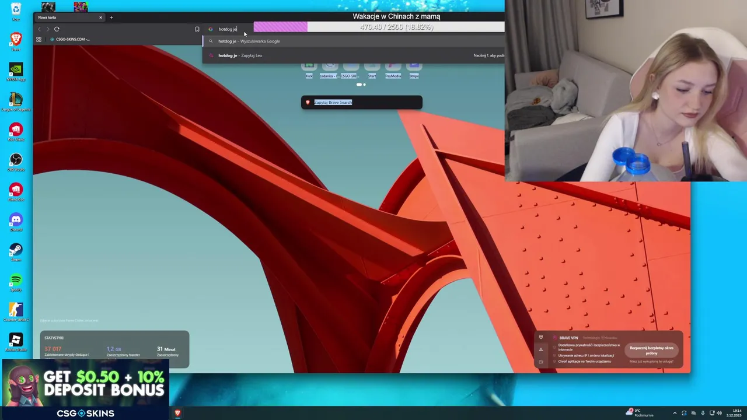Click the donation goal progress bar
Screen dimensions: 747x420
pyautogui.click(x=379, y=27)
